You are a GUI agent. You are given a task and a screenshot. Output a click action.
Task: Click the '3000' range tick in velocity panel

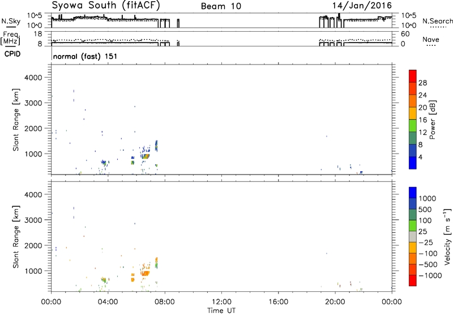pos(33,220)
